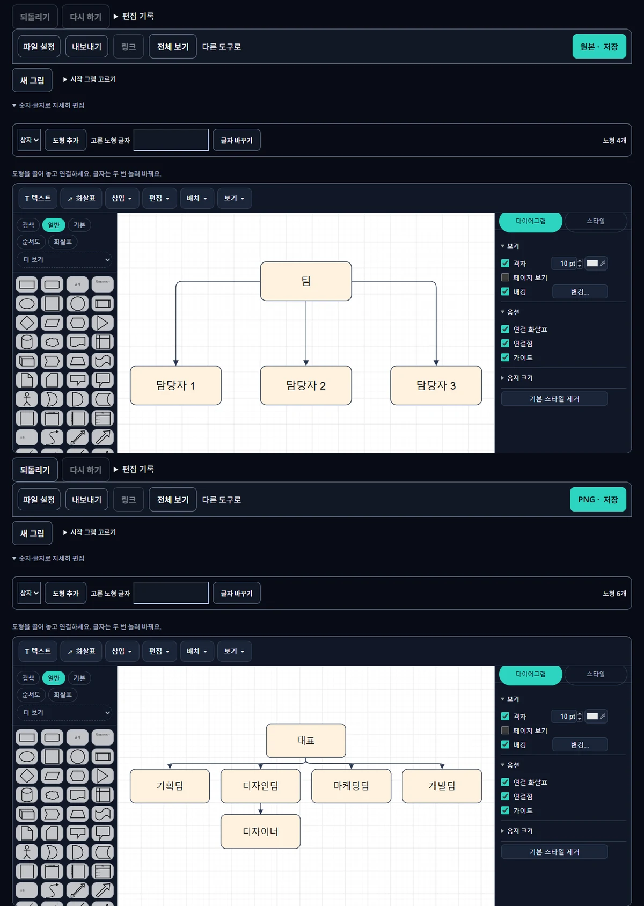644x906 pixels.
Task: Pick the hexagon shape in the upper editor palette
Action: 78,323
